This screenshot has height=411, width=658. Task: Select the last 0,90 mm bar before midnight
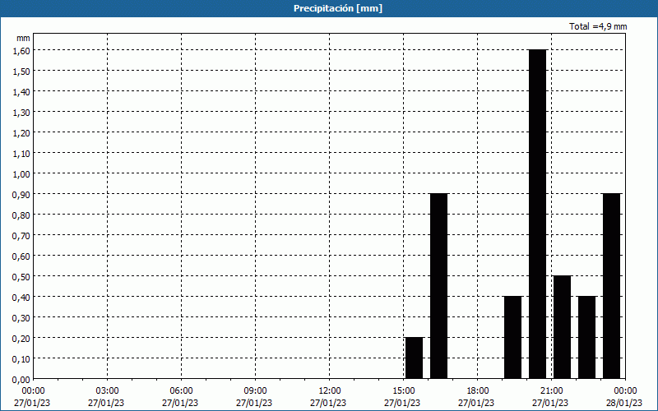click(x=612, y=285)
